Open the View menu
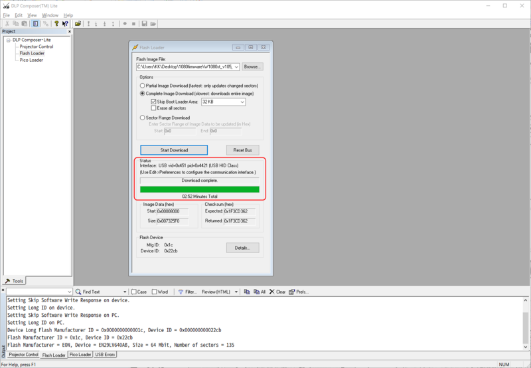Image resolution: width=531 pixels, height=368 pixels. pos(32,15)
